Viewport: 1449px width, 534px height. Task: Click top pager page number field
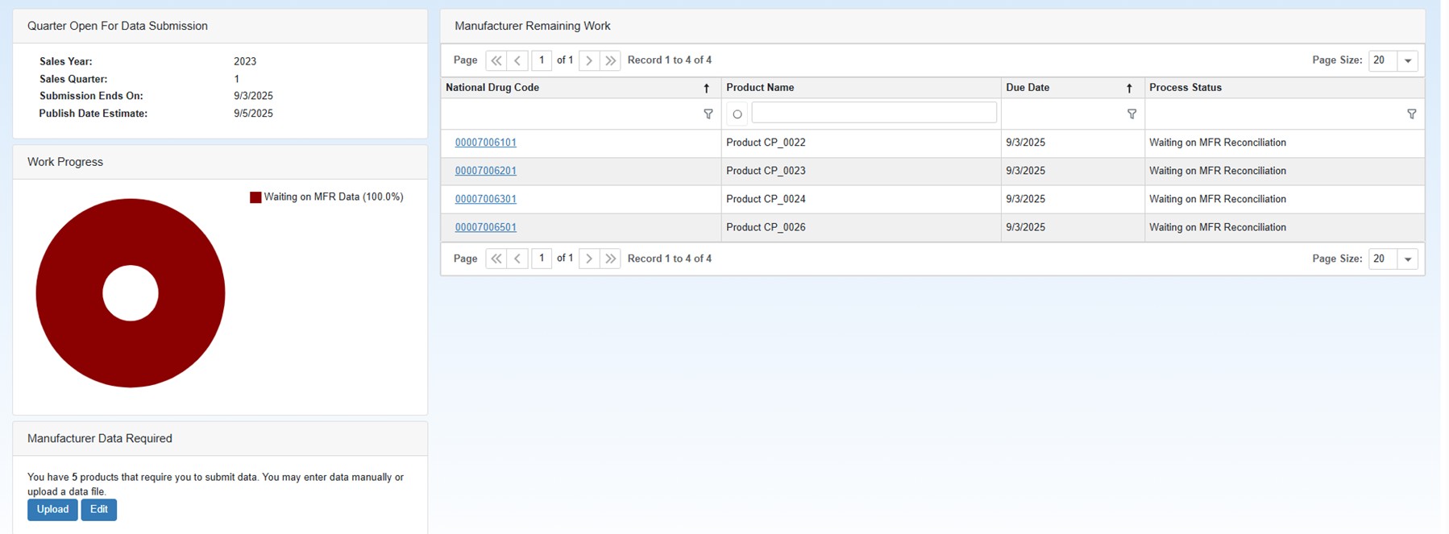[x=542, y=60]
